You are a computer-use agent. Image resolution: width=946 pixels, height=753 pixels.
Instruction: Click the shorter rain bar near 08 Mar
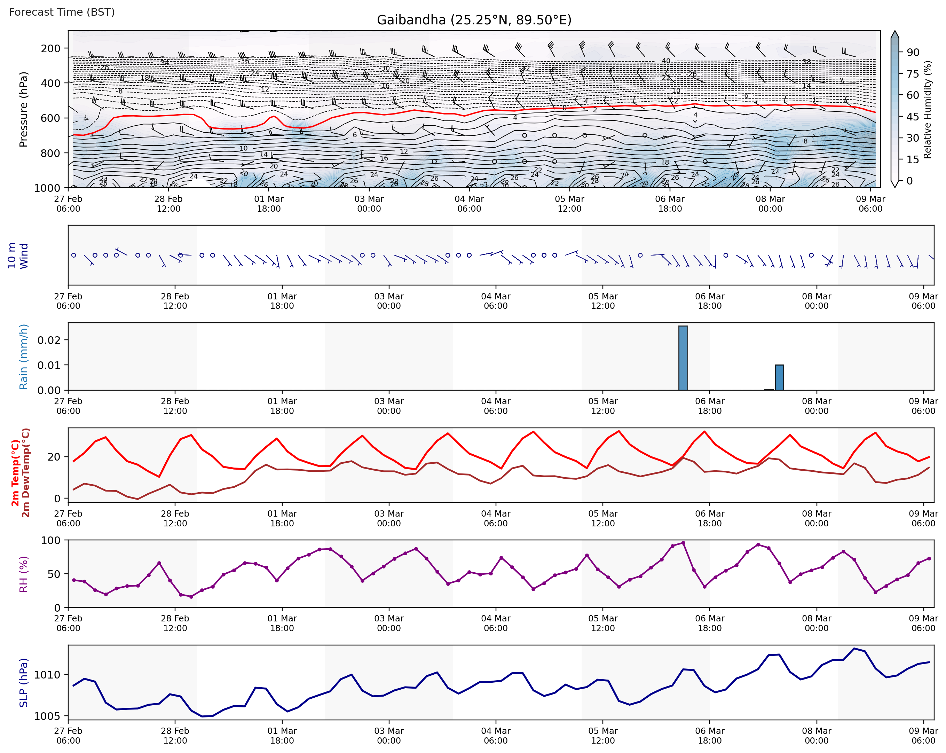pos(779,377)
